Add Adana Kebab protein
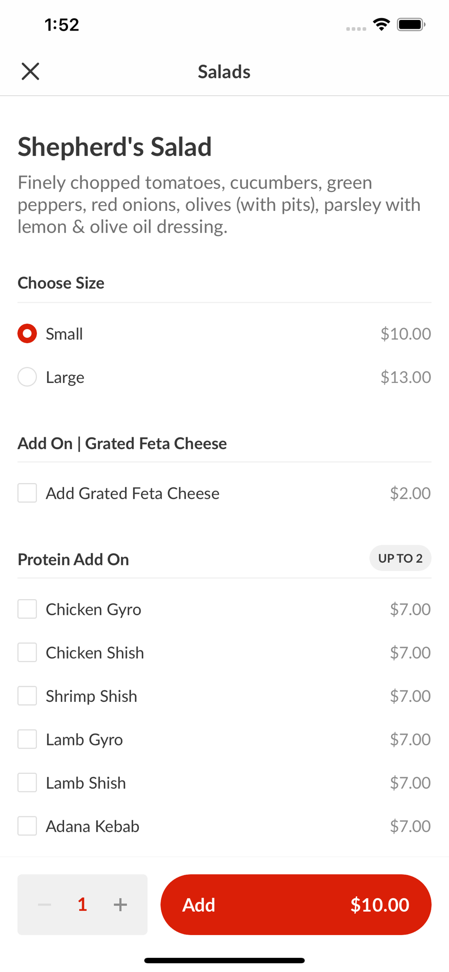This screenshot has width=449, height=972. click(x=27, y=826)
